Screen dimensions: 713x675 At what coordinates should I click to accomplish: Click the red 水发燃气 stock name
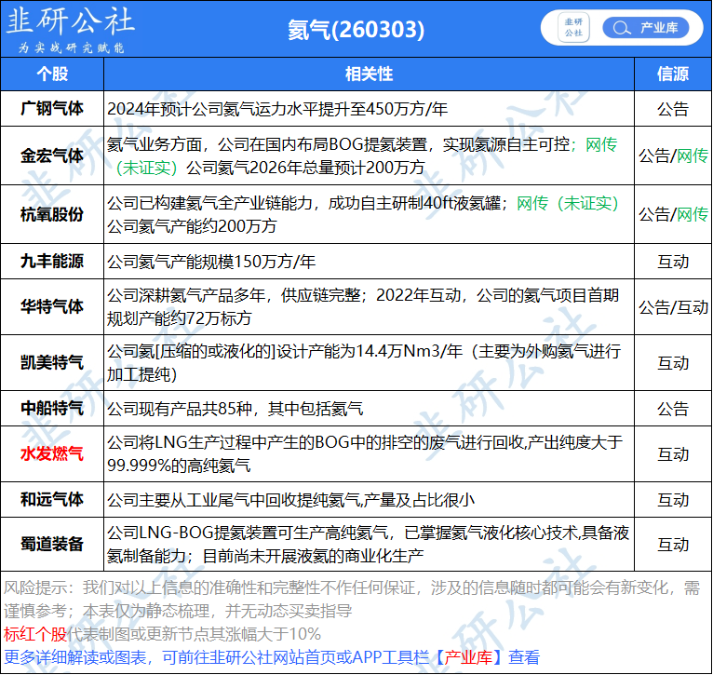point(52,454)
